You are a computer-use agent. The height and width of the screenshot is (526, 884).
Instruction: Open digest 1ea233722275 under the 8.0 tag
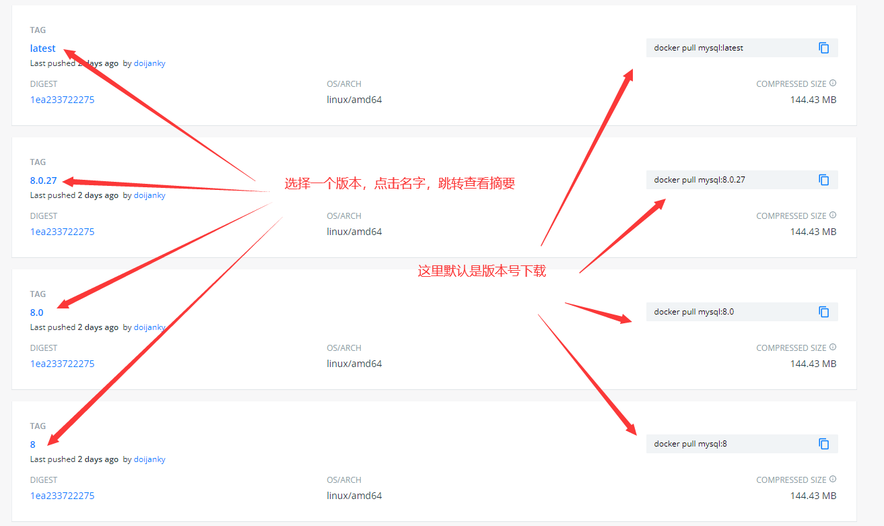(x=62, y=364)
